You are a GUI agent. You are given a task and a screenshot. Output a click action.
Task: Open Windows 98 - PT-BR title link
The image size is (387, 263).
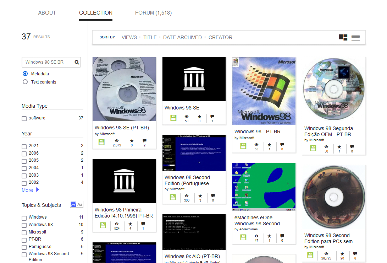pos(258,131)
